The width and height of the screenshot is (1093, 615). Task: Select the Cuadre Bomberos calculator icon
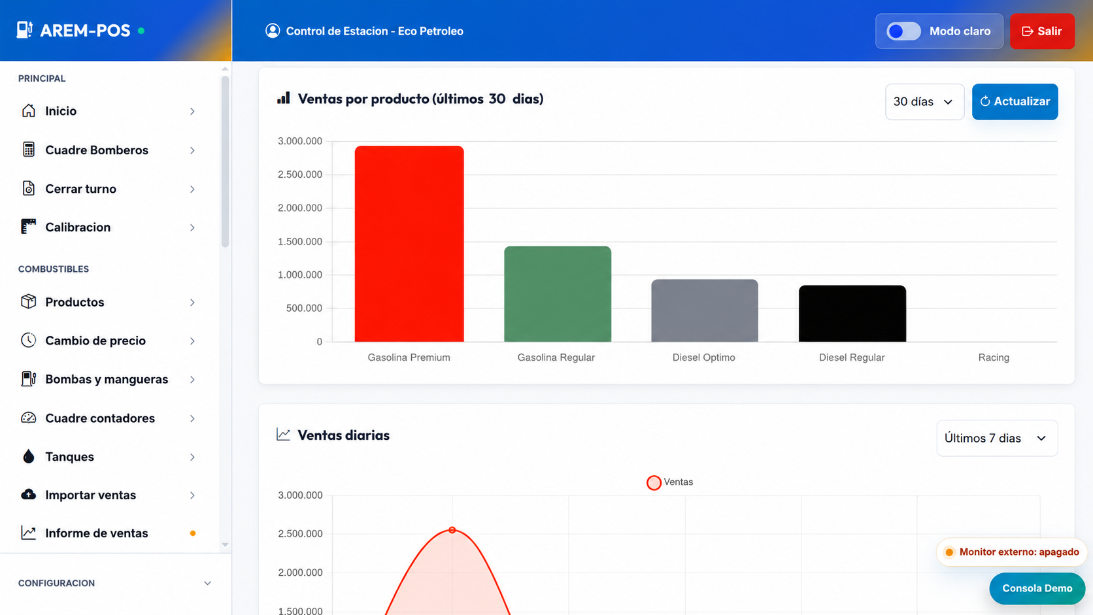28,150
